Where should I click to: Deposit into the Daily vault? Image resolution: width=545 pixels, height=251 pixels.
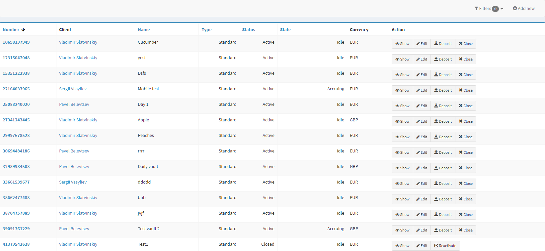443,168
